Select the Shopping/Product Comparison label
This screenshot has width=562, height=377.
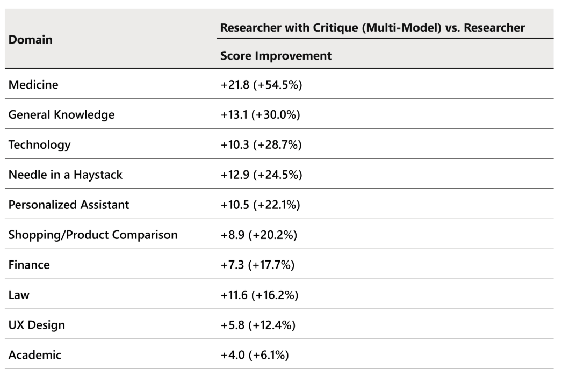click(x=92, y=235)
